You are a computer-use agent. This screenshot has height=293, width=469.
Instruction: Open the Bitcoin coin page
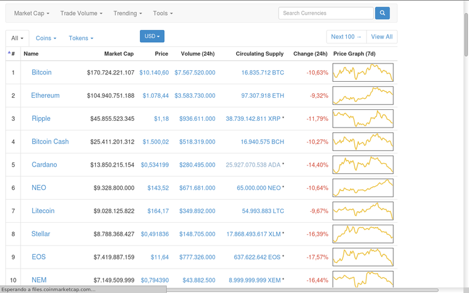42,73
